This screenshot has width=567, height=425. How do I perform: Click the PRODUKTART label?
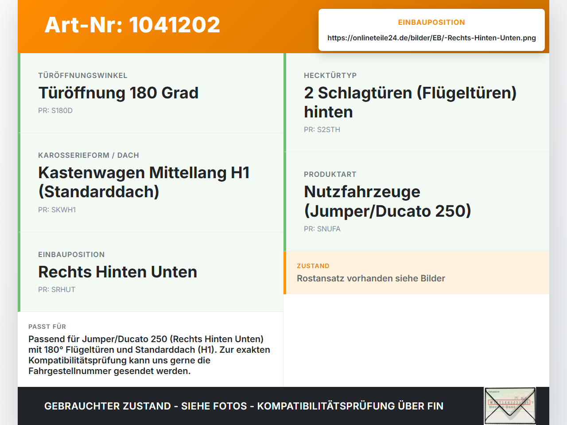[330, 175]
